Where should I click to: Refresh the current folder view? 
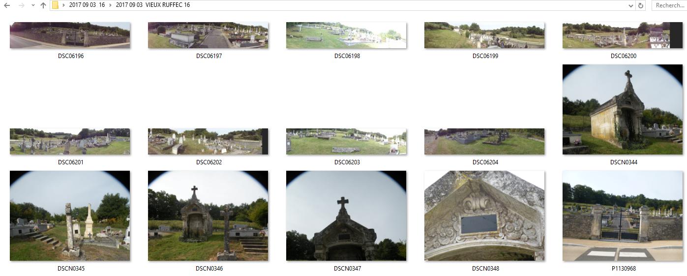tap(641, 5)
